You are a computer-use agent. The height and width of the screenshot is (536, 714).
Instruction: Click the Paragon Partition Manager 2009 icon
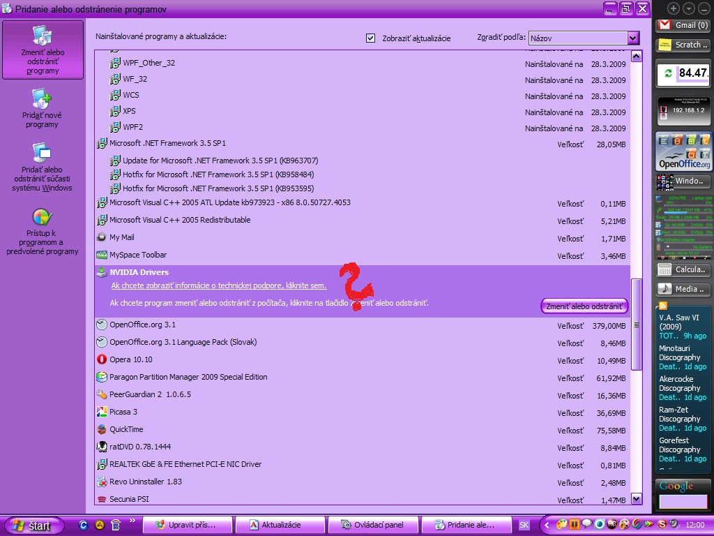[x=101, y=377]
